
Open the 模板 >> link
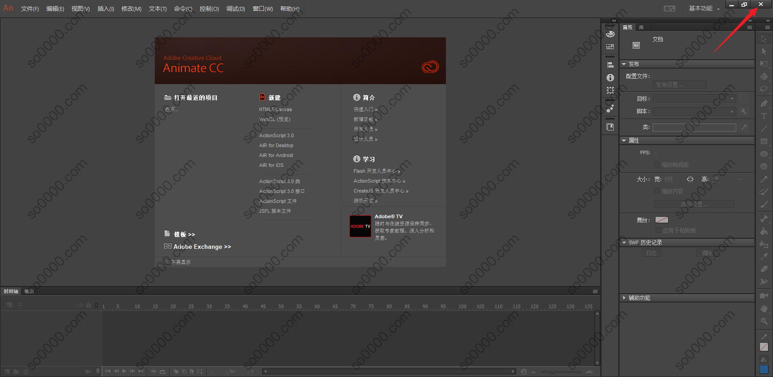[184, 234]
